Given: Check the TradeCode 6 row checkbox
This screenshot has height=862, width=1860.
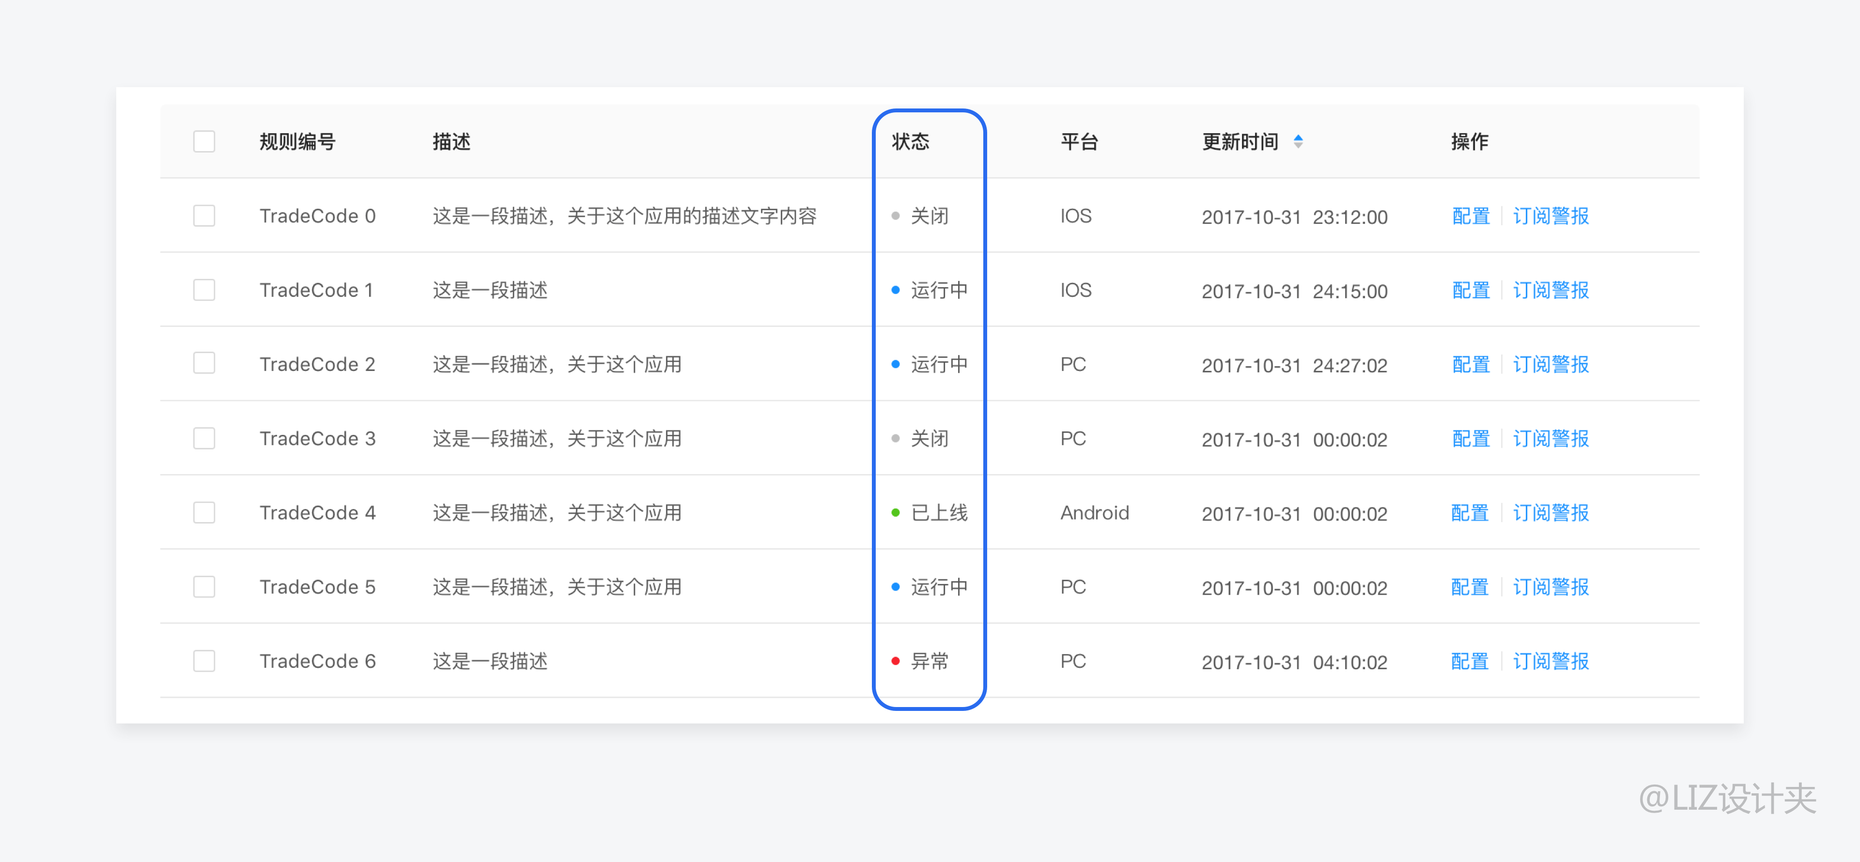Looking at the screenshot, I should (x=203, y=661).
